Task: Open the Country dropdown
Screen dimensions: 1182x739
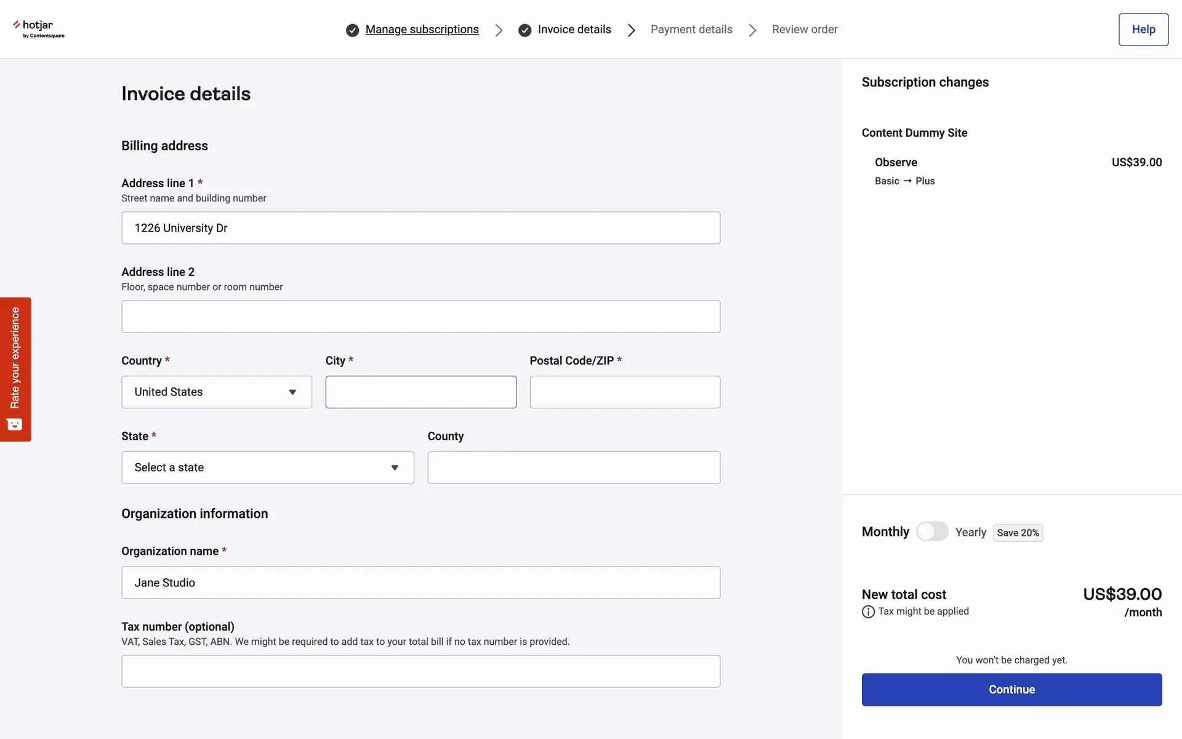Action: pyautogui.click(x=216, y=392)
